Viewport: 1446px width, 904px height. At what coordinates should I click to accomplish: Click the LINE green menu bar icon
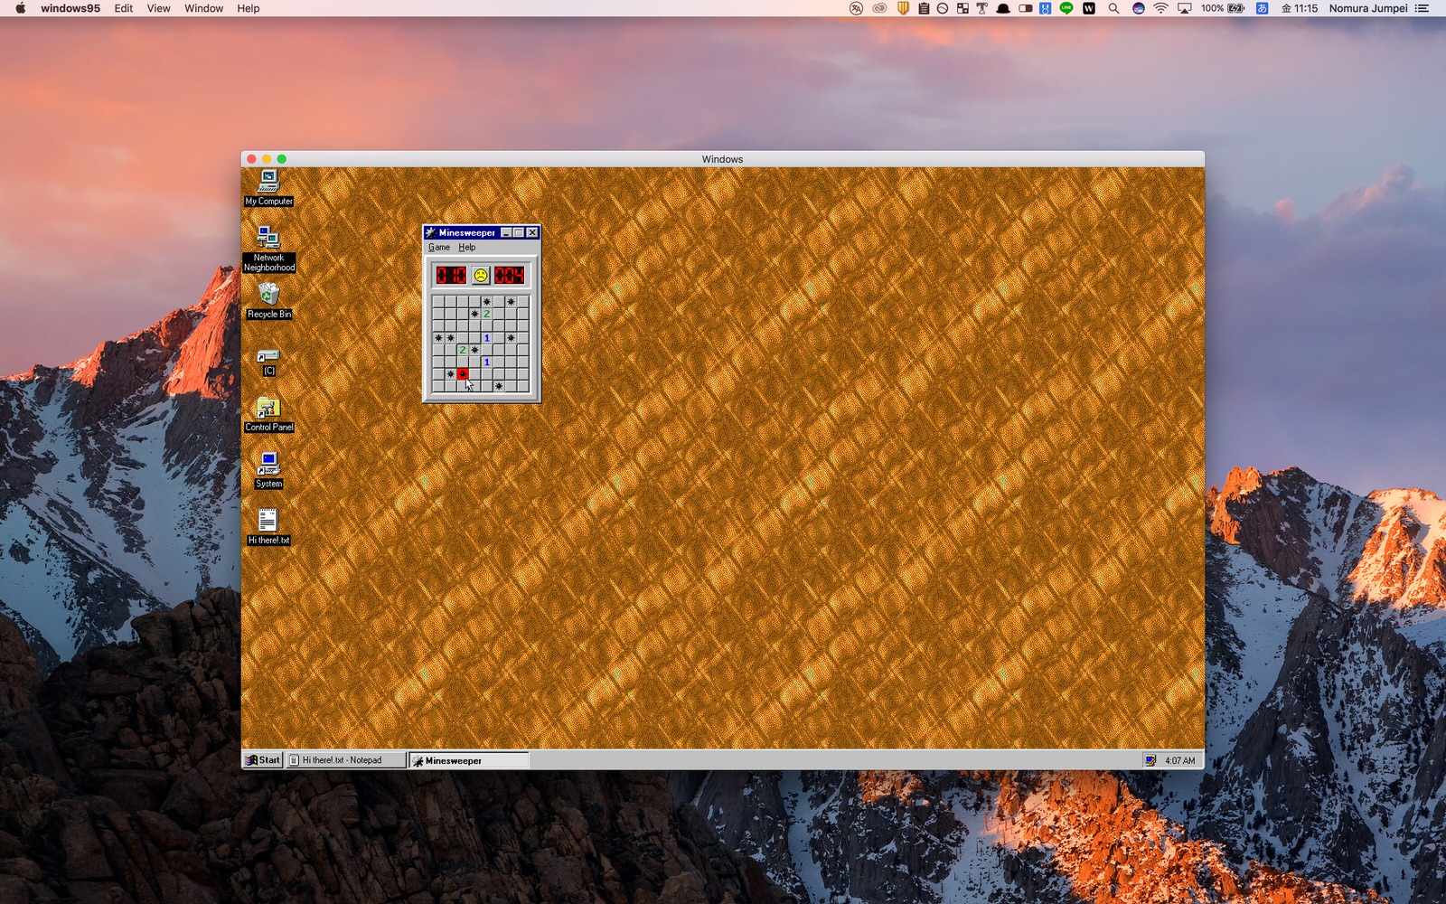pos(1066,8)
